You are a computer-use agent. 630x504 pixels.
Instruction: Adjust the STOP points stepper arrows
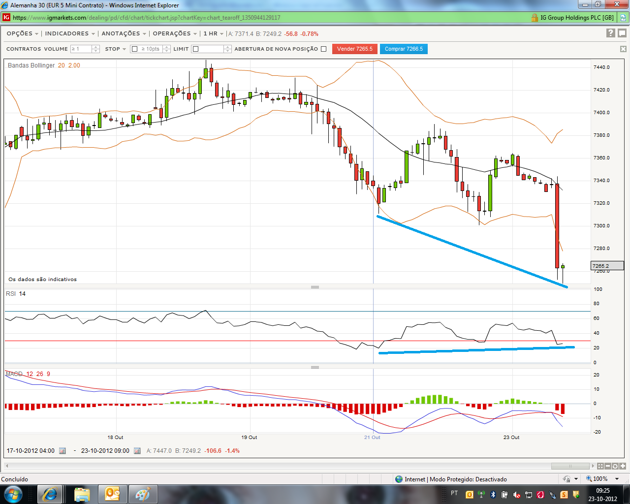[x=166, y=49]
